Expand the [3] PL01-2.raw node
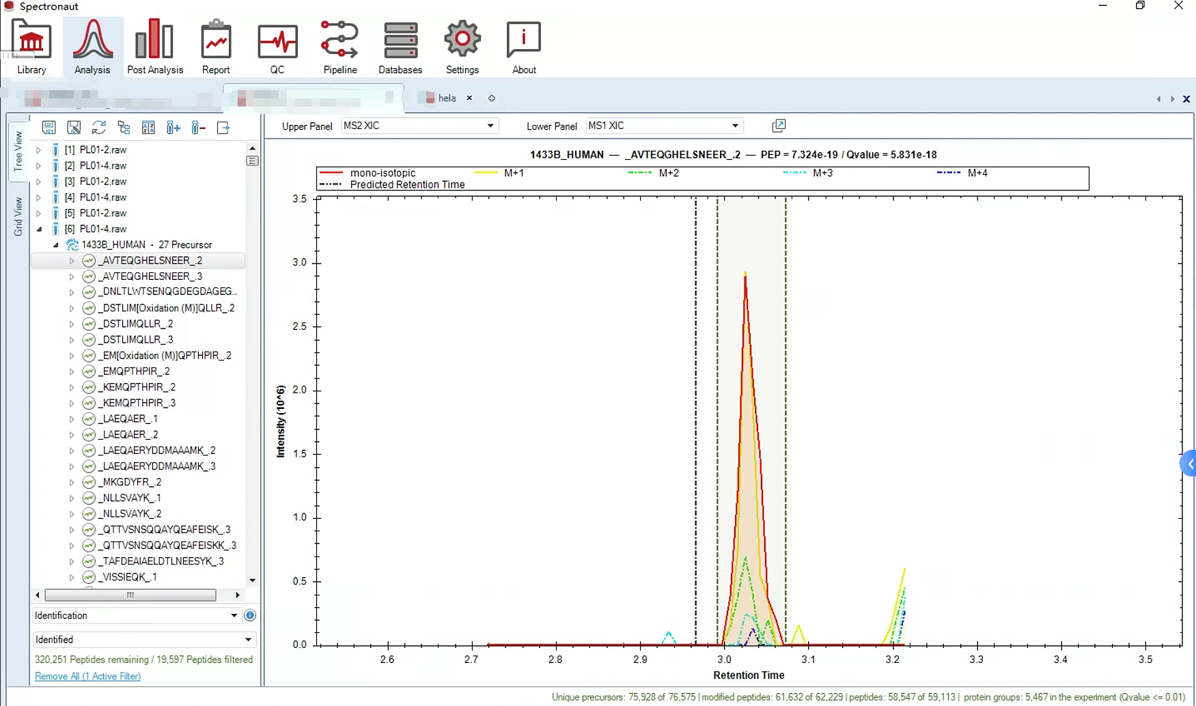Screen dimensions: 1196x706 pyautogui.click(x=39, y=182)
